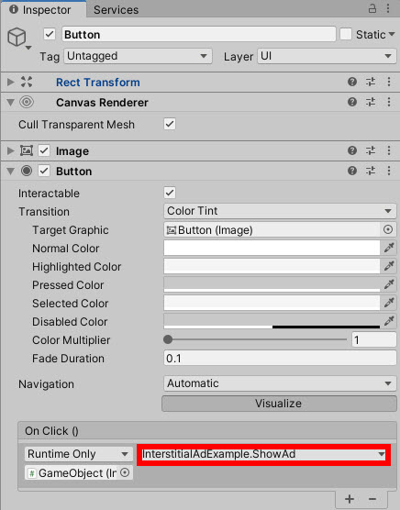Pick Highlighted Color with eyedropper

(x=389, y=266)
